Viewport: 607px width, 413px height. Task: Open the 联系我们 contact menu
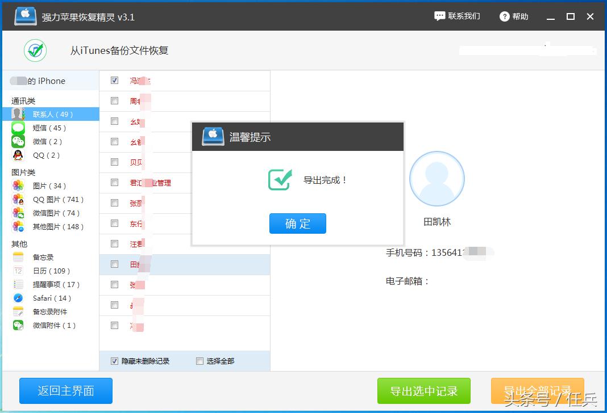(x=458, y=16)
